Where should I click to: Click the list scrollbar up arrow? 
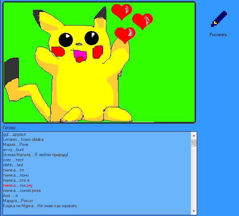click(x=194, y=136)
